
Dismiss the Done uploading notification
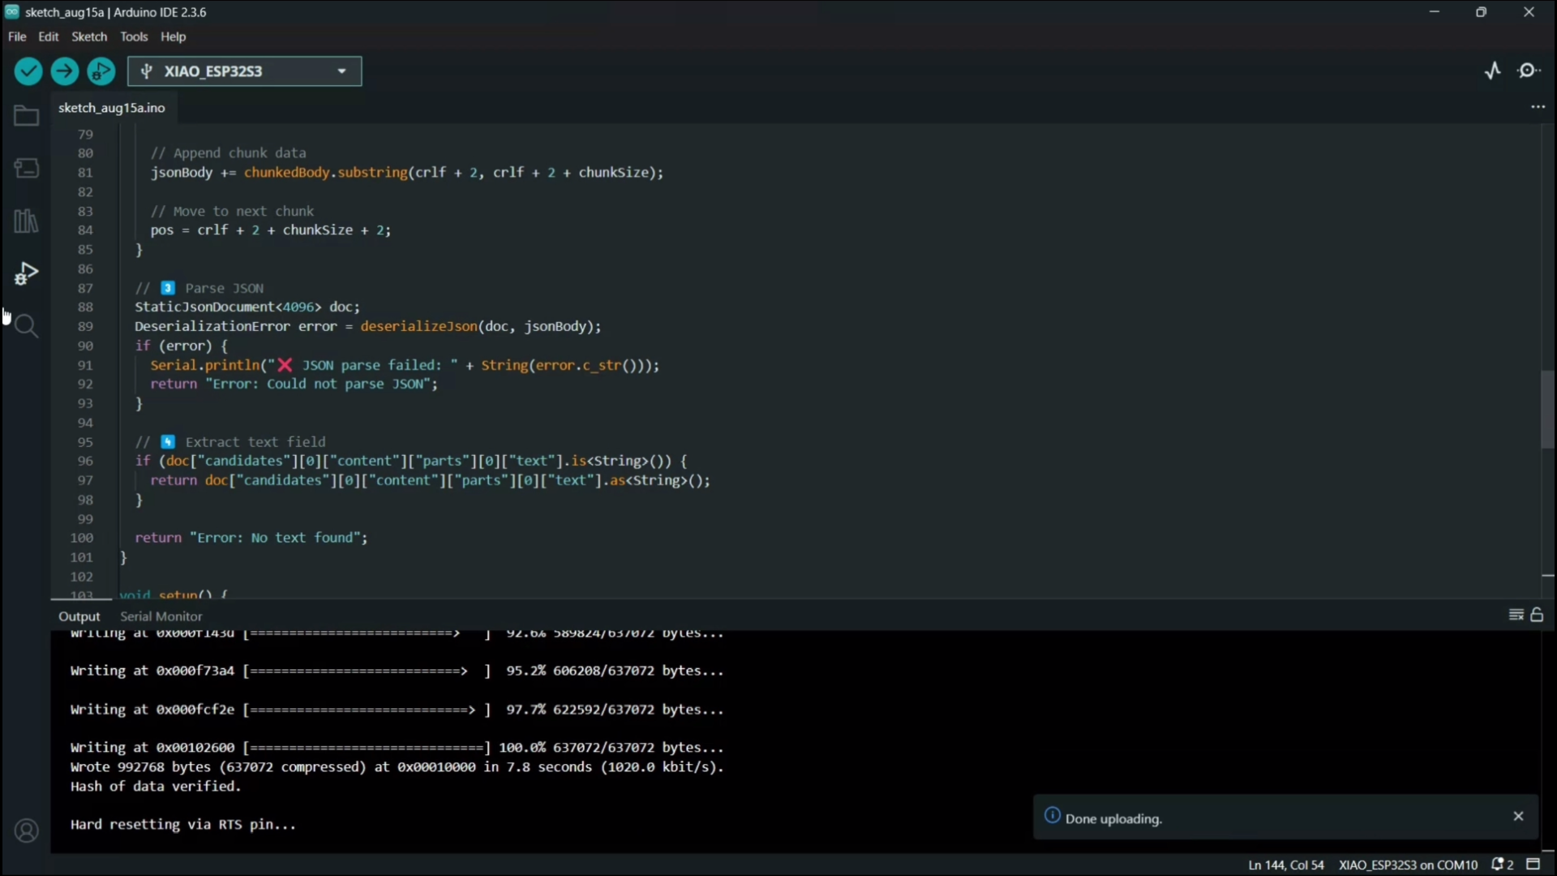pyautogui.click(x=1518, y=817)
